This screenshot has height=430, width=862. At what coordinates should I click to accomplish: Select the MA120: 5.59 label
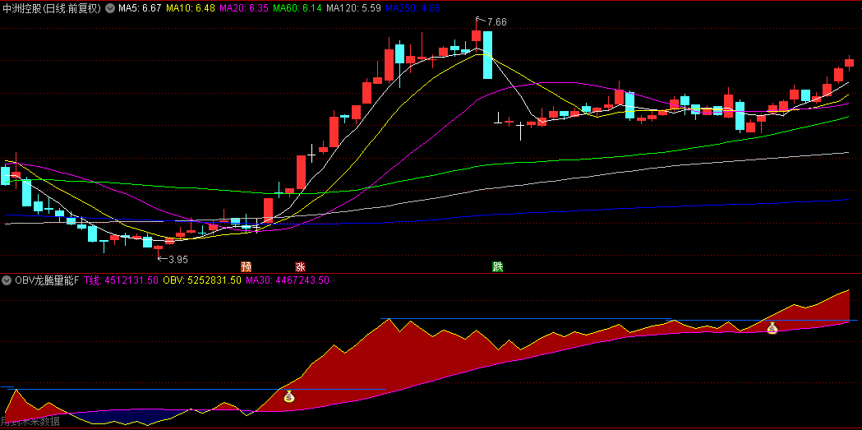click(354, 8)
